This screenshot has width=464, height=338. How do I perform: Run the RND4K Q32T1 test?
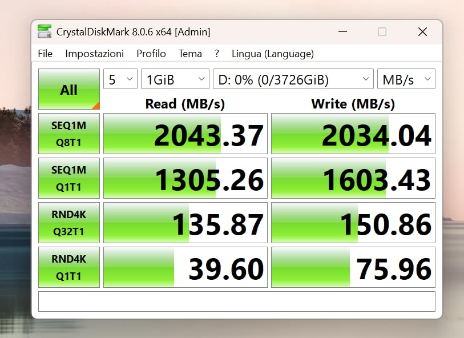click(69, 223)
